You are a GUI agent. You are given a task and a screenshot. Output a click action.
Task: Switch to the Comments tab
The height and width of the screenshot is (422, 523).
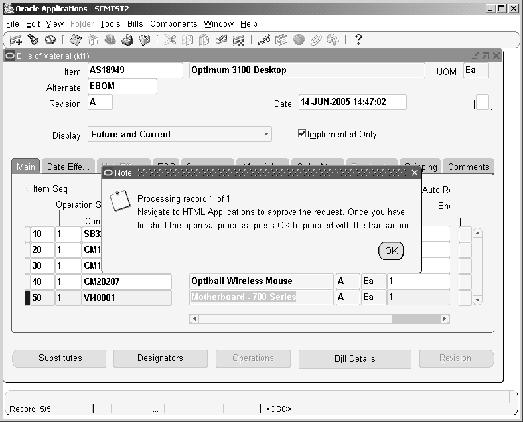pos(469,167)
